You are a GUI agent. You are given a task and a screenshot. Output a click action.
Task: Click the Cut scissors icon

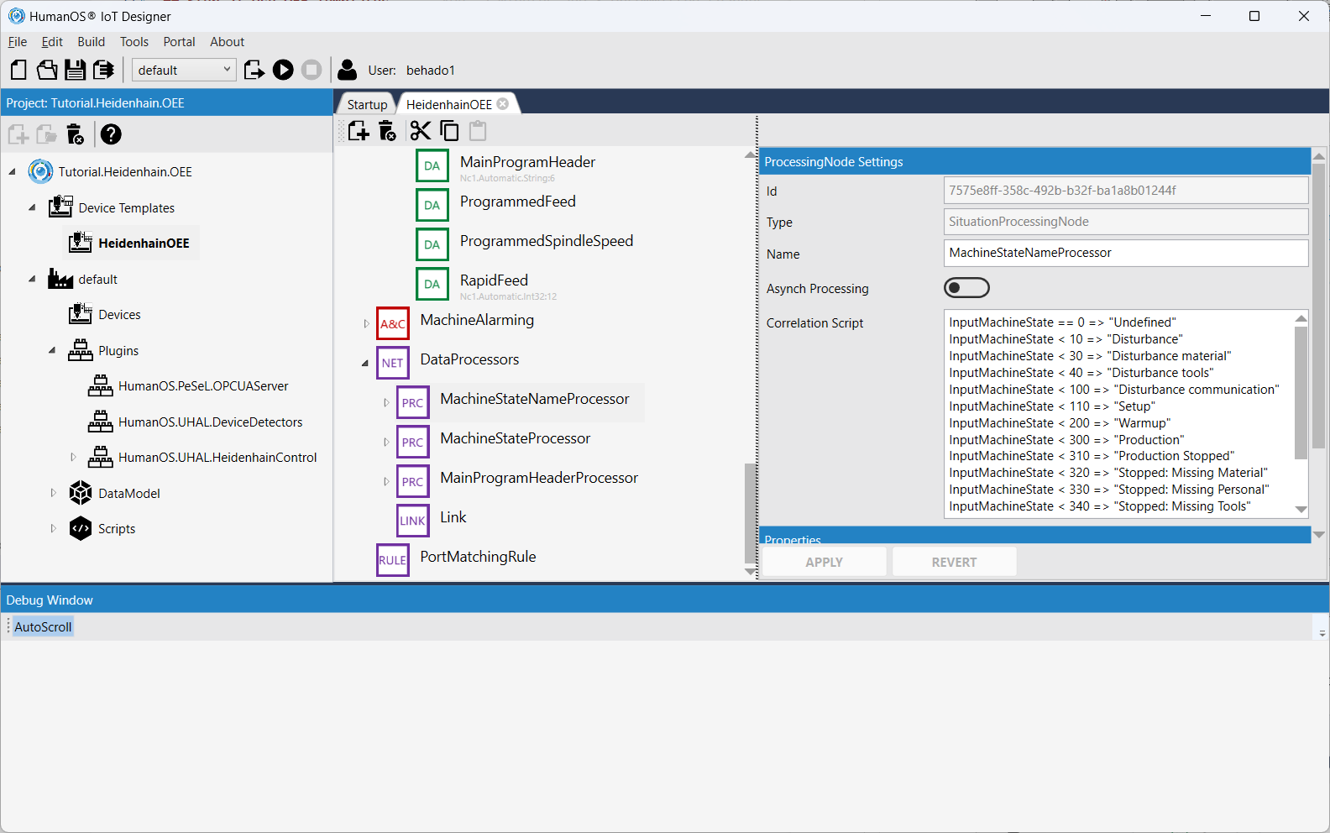click(x=420, y=131)
